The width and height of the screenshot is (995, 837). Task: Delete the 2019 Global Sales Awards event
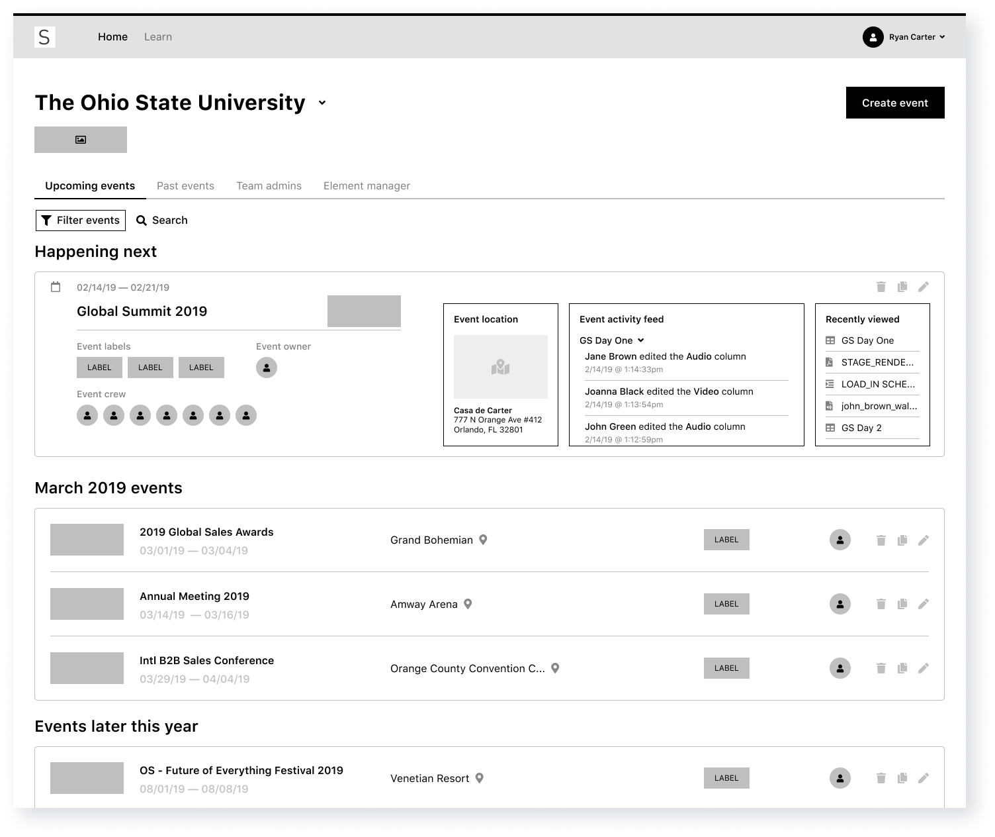click(881, 540)
